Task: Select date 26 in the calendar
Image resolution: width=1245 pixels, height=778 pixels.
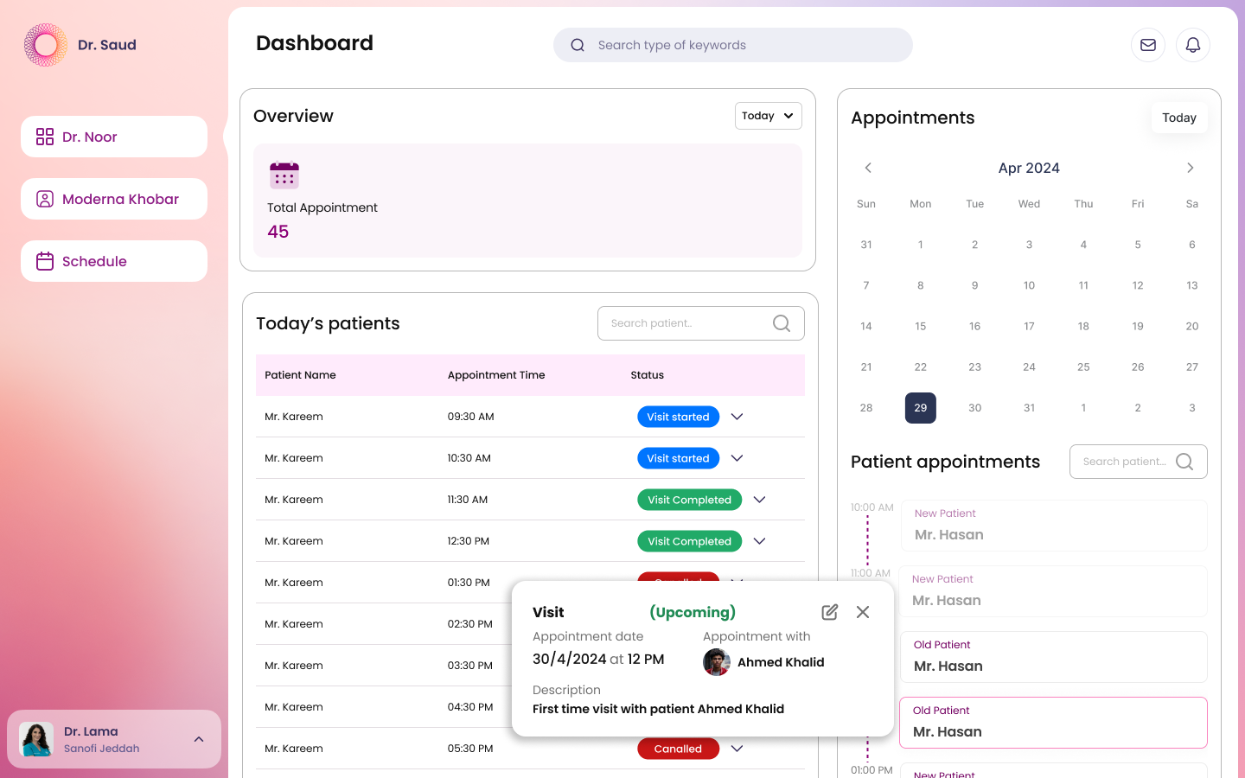Action: (x=1138, y=367)
